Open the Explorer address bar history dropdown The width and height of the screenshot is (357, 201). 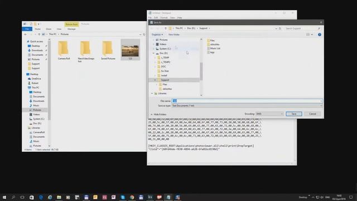(141, 35)
